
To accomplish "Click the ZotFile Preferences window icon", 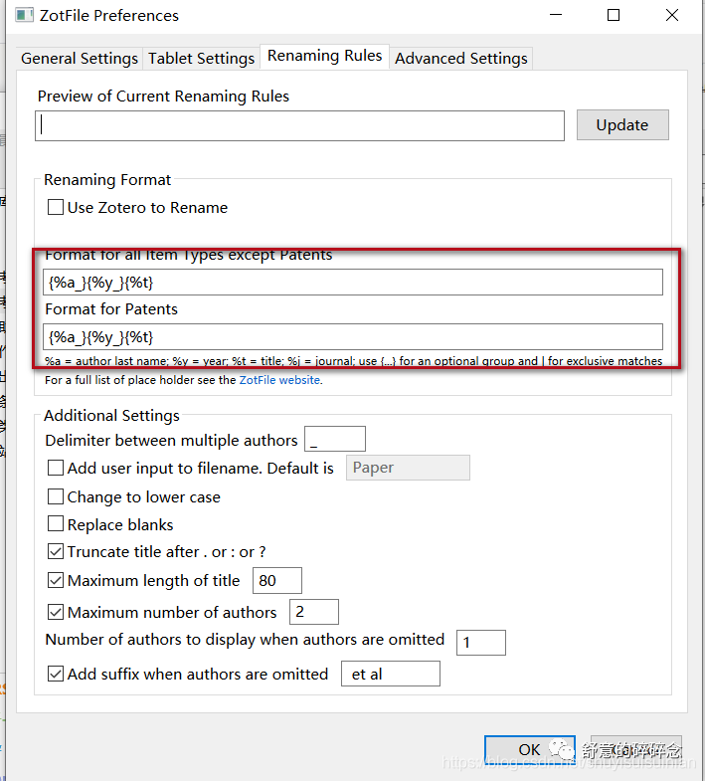I will (21, 16).
